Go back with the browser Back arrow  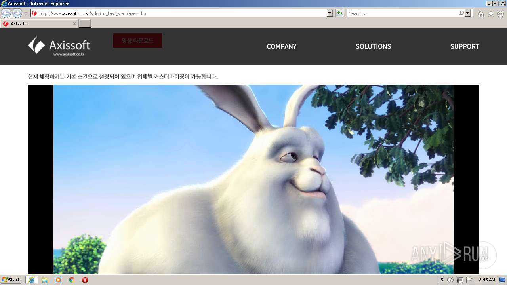pyautogui.click(x=6, y=13)
